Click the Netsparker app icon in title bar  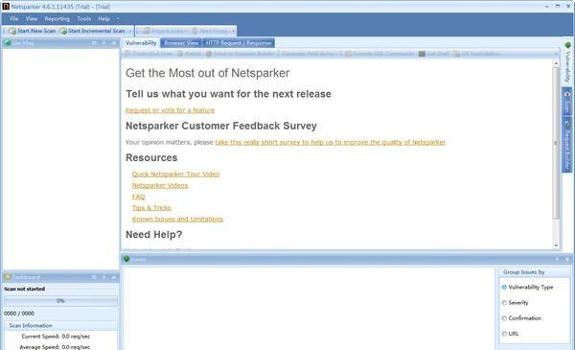(x=6, y=6)
